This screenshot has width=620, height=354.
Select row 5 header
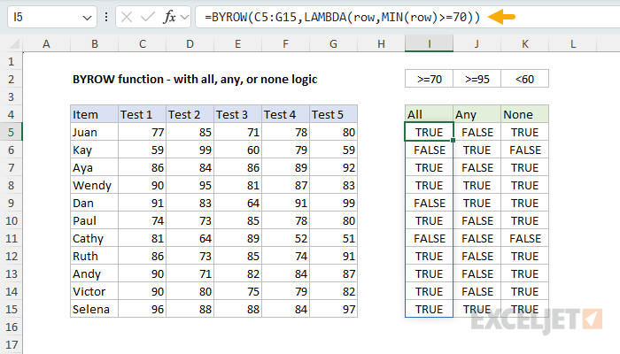pyautogui.click(x=11, y=133)
